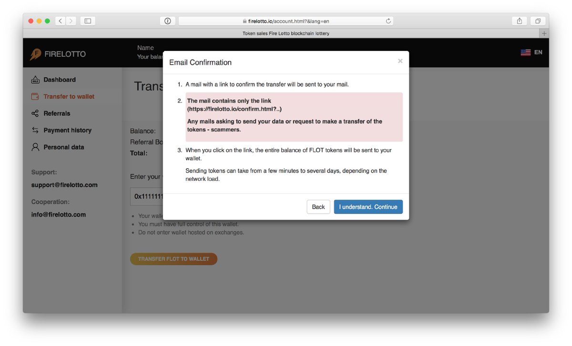Click the I understand. Continue button

(368, 207)
